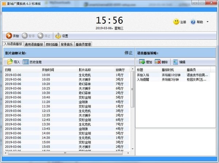Open 历史信息 (History info) table icon

coord(26,62)
